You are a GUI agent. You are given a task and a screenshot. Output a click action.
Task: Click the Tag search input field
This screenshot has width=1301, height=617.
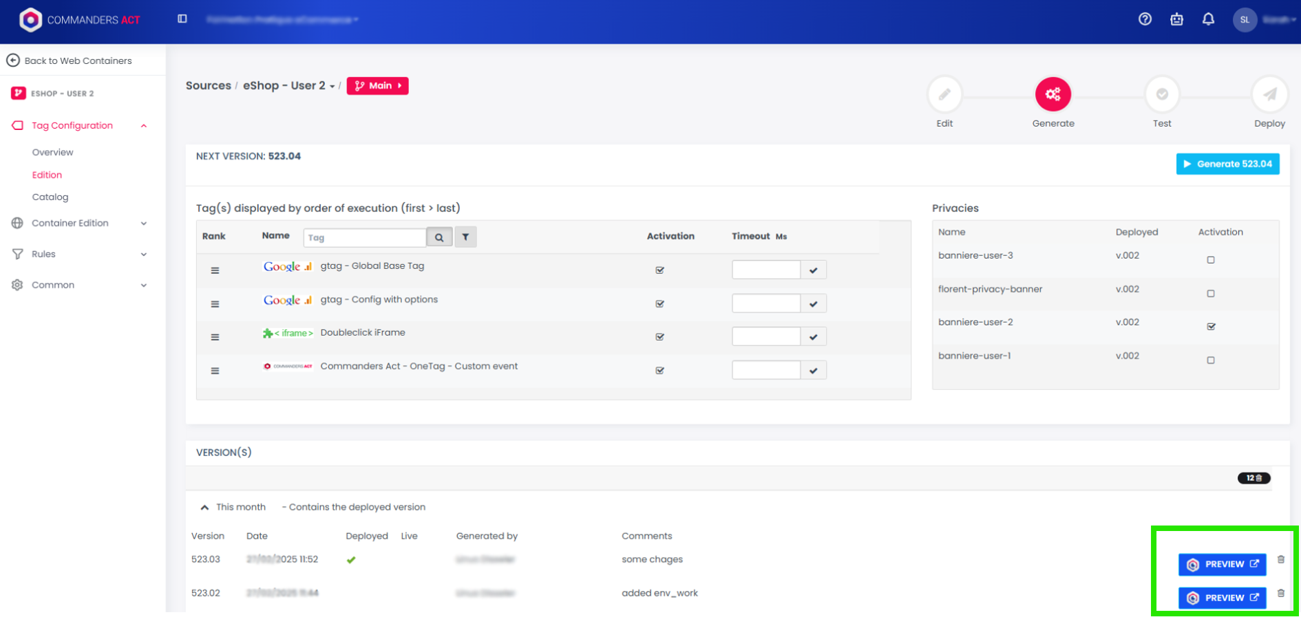click(364, 237)
